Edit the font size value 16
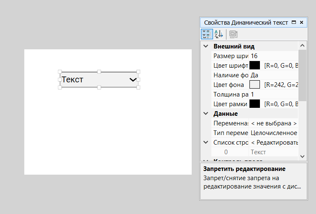316x214 pixels. pos(273,56)
